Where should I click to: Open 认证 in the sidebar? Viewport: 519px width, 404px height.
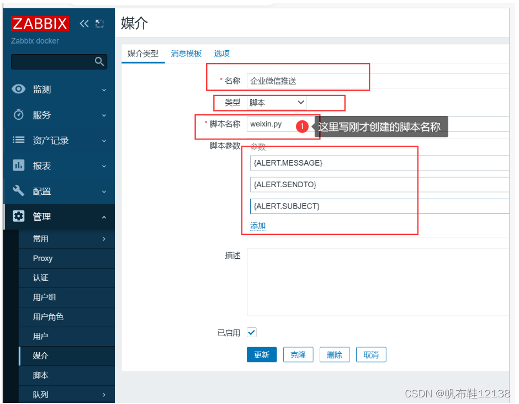point(66,278)
